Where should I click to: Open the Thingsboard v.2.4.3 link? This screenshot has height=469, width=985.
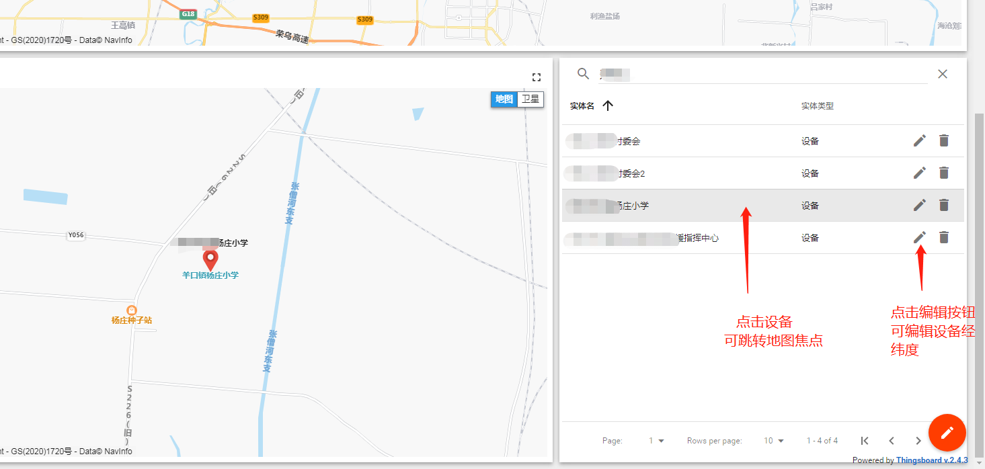point(931,460)
